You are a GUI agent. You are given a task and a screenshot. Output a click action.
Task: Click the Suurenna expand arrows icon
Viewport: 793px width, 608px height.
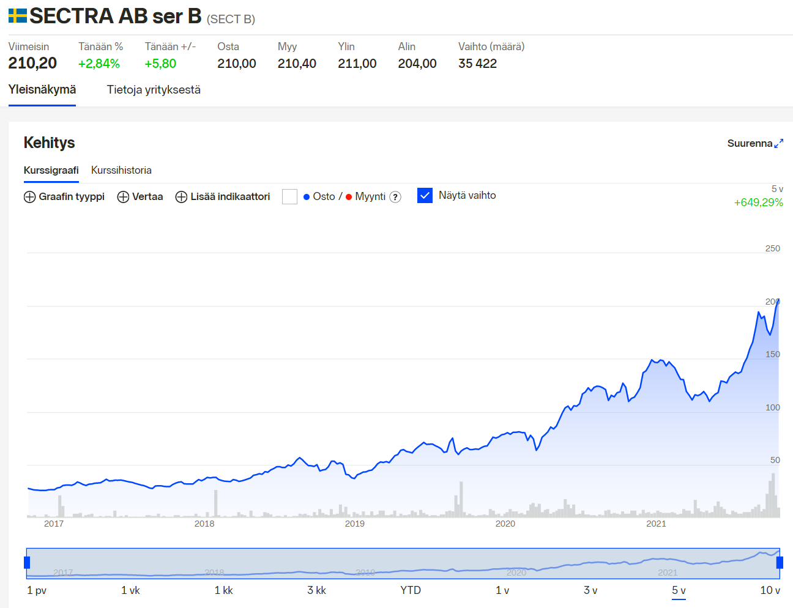[778, 144]
